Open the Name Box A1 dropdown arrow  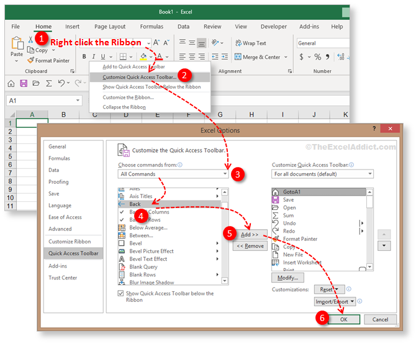[x=78, y=101]
